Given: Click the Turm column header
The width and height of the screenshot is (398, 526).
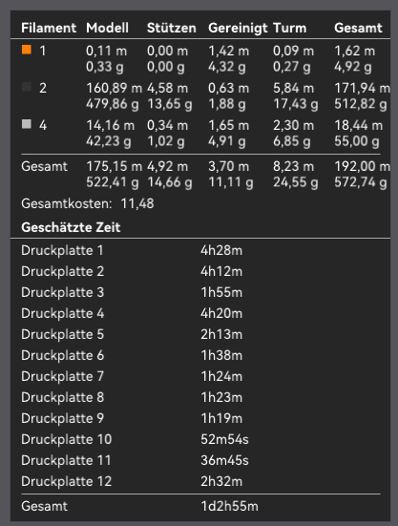Looking at the screenshot, I should (290, 28).
